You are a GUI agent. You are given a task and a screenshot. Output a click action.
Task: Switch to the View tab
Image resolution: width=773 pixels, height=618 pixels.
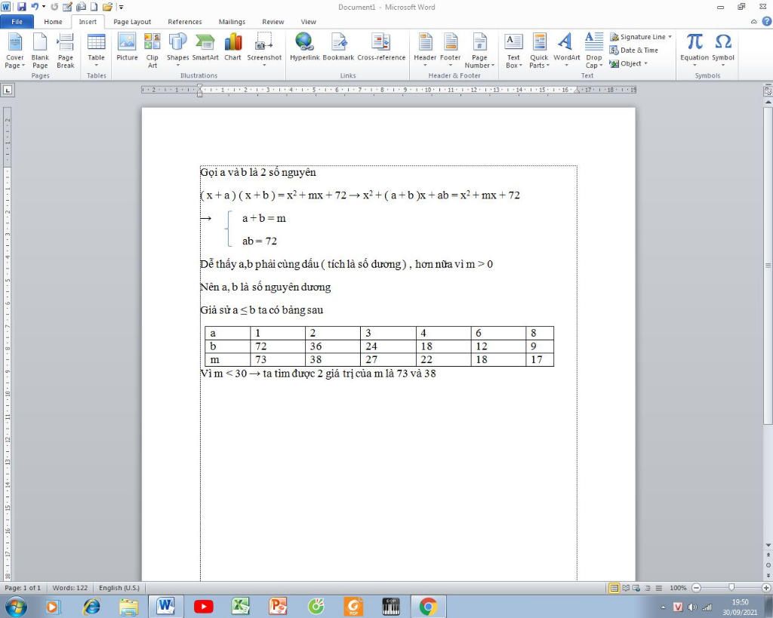pos(308,22)
